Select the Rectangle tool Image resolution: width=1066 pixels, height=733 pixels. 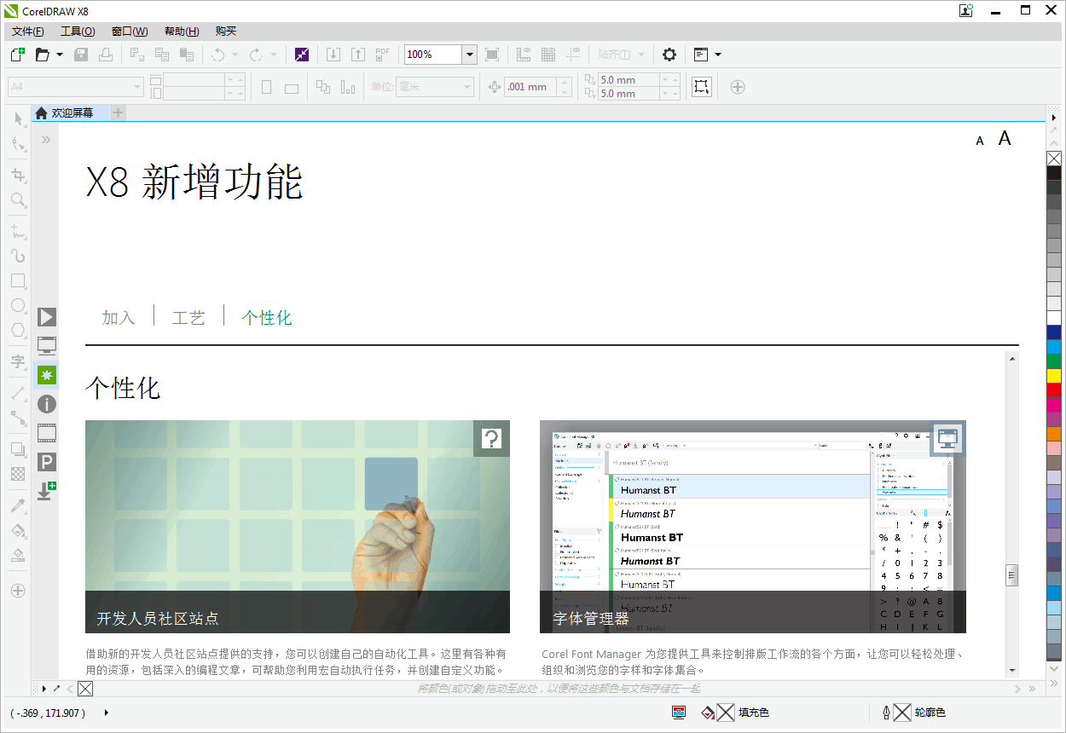coord(18,280)
